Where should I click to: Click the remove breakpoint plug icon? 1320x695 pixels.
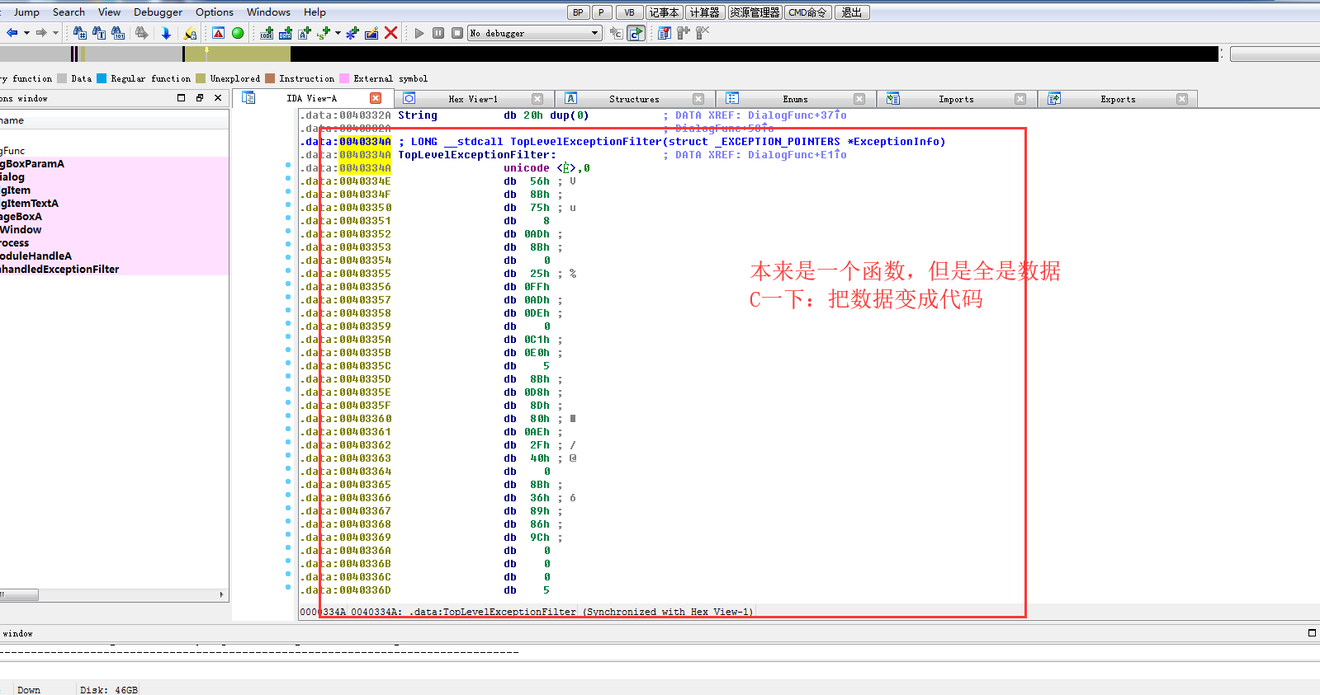click(x=703, y=33)
